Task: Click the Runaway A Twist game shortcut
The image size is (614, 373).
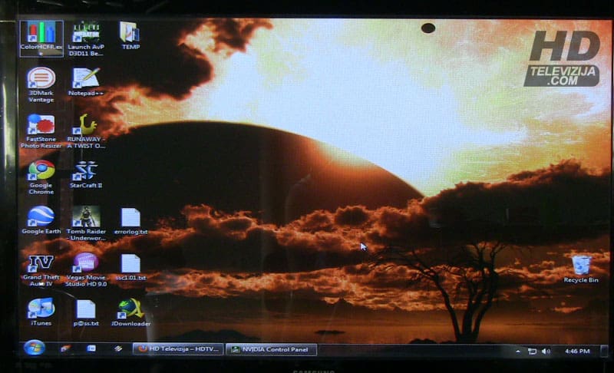Action: click(x=85, y=125)
